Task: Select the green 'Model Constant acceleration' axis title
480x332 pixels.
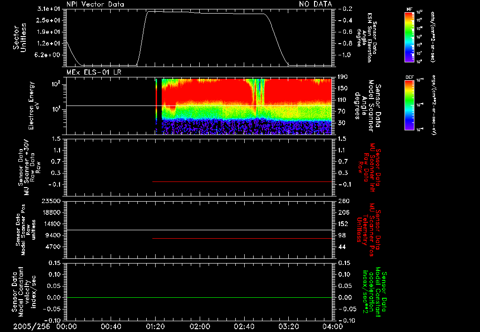Action: pos(375,292)
